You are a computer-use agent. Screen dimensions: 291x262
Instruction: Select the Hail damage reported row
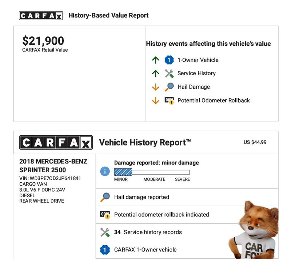tap(187, 197)
